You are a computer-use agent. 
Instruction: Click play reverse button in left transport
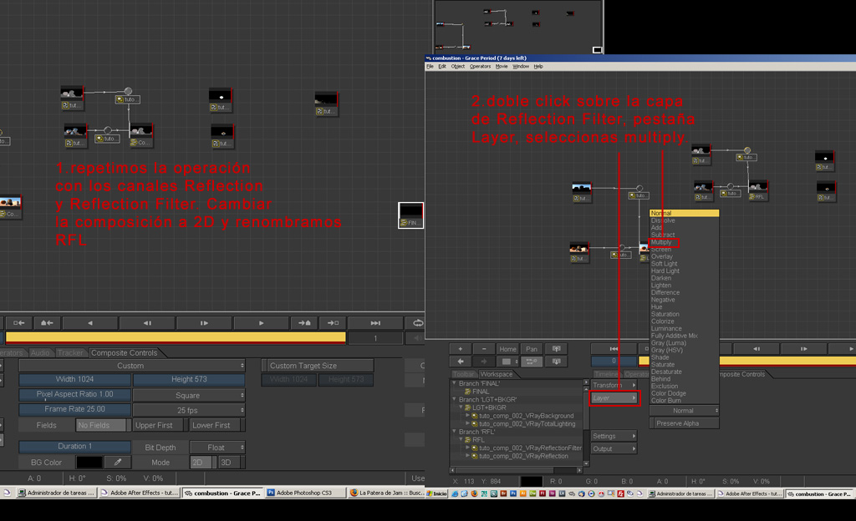pyautogui.click(x=90, y=323)
